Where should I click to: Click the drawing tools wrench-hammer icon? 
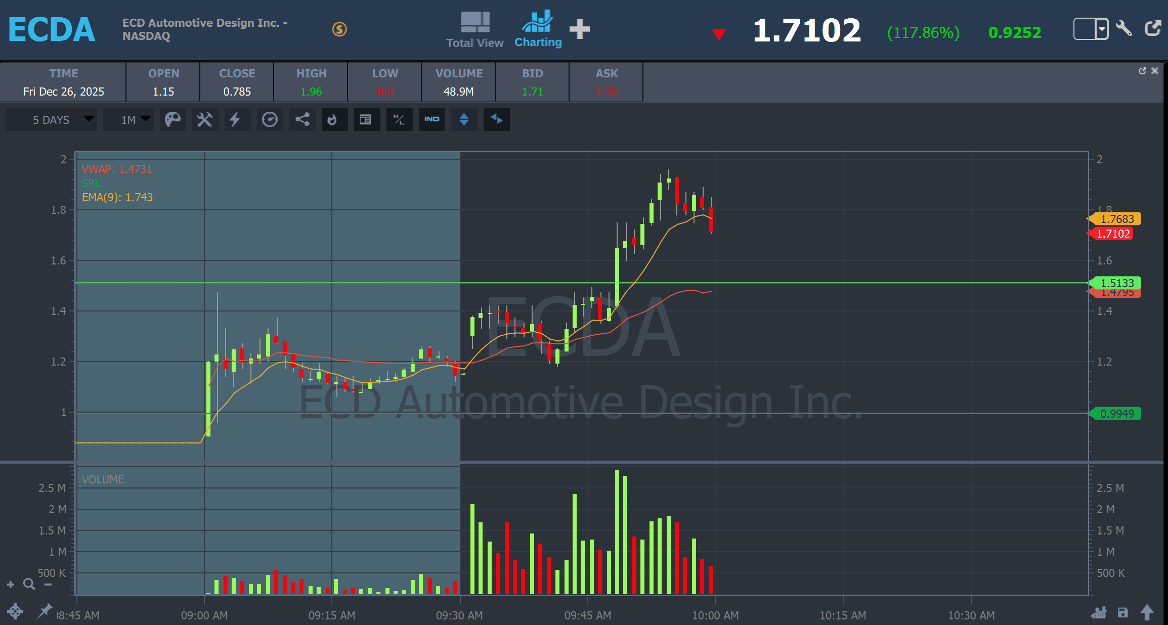tap(205, 120)
